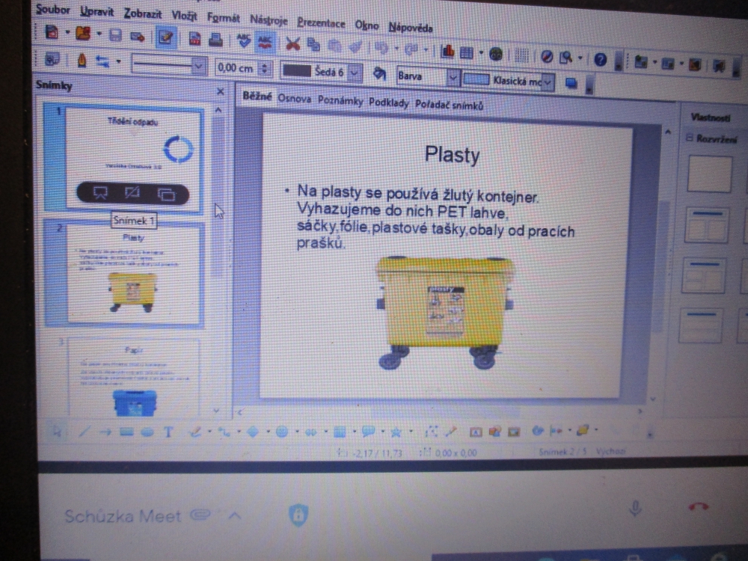
Task: Click the New document icon
Action: pyautogui.click(x=52, y=32)
